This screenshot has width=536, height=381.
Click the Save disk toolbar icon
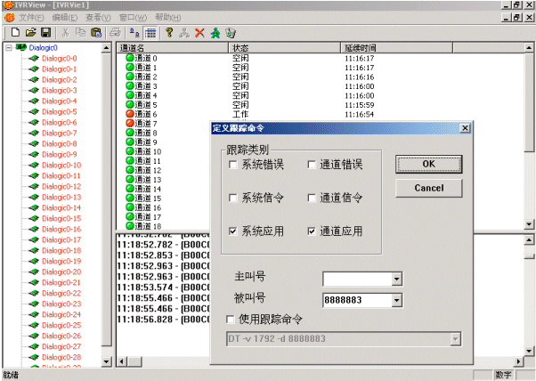point(45,32)
